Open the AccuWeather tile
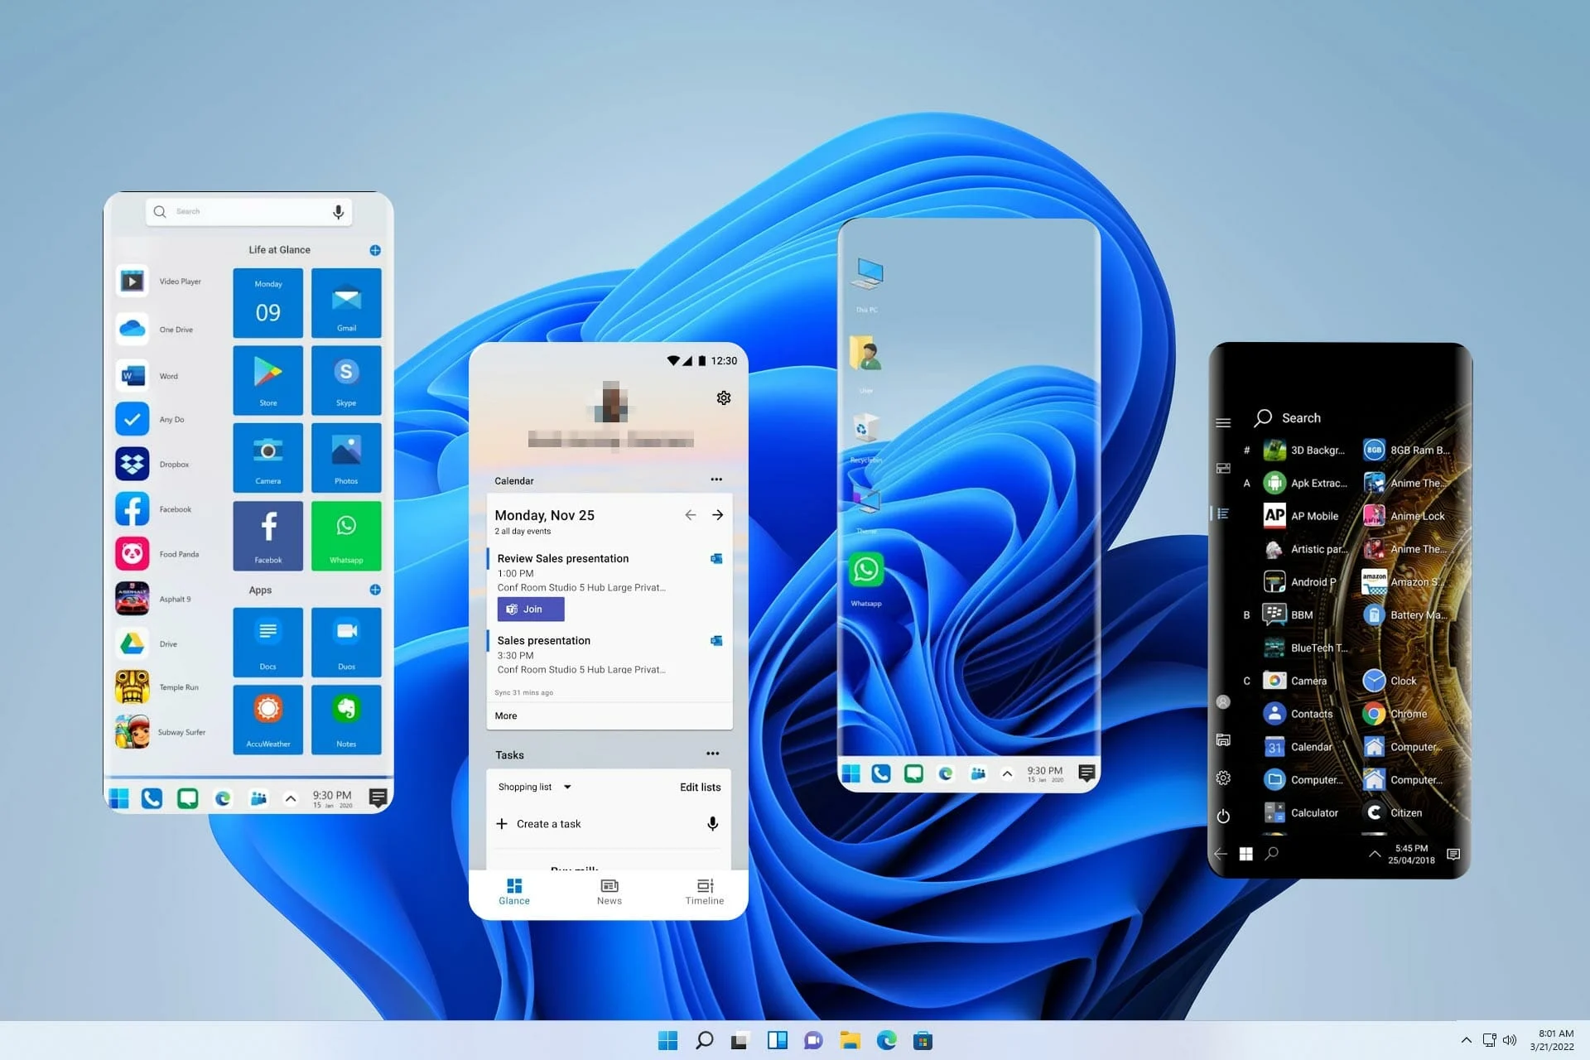1590x1060 pixels. 267,719
